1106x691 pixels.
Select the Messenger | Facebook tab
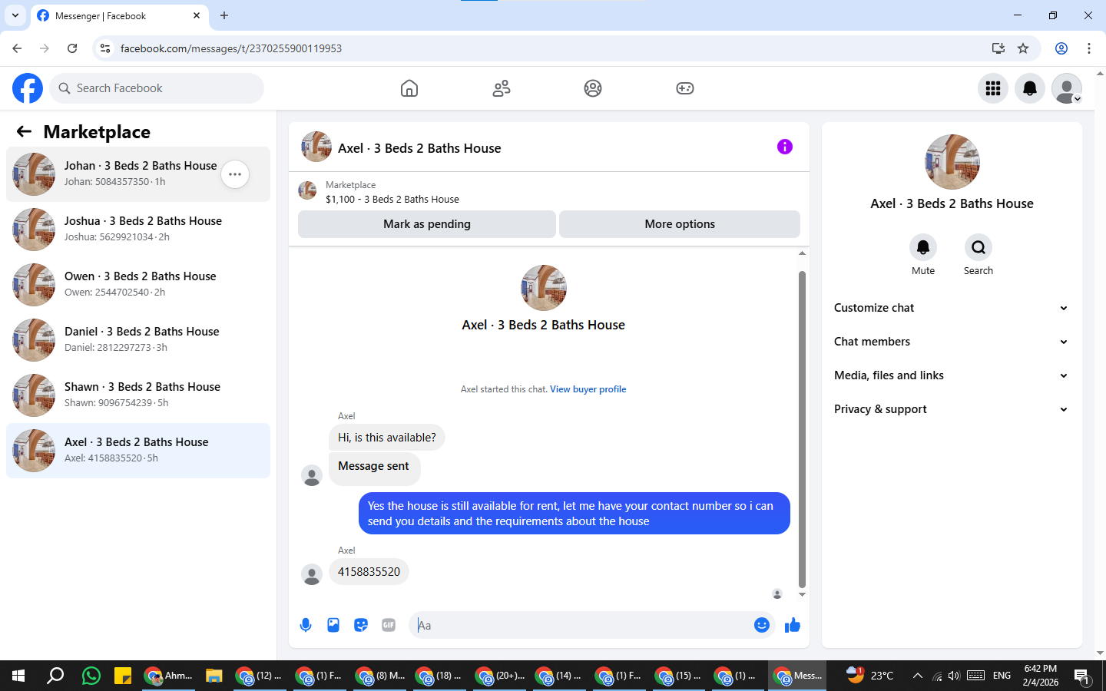pyautogui.click(x=119, y=16)
